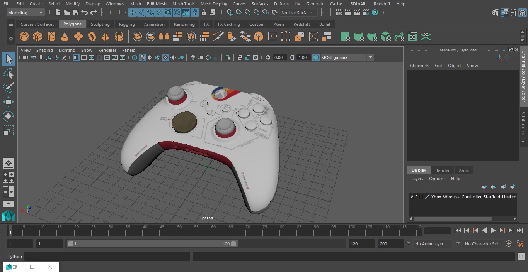Click the range slider bar
Image resolution: width=528 pixels, height=272 pixels.
[152, 244]
